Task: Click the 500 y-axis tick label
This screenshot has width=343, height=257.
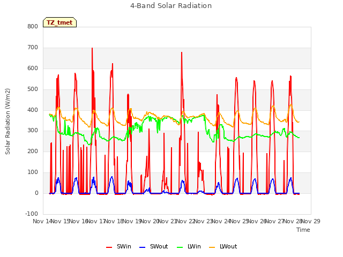Action: point(33,89)
